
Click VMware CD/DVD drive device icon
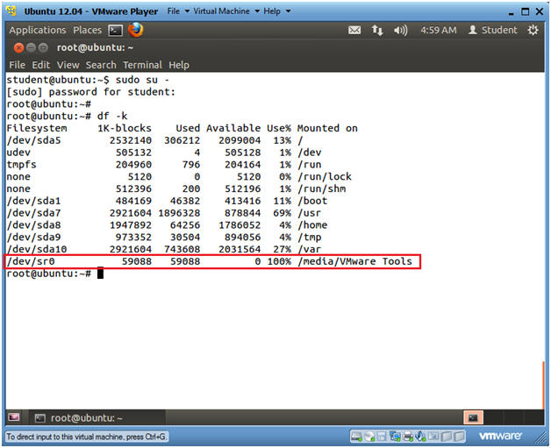click(369, 436)
